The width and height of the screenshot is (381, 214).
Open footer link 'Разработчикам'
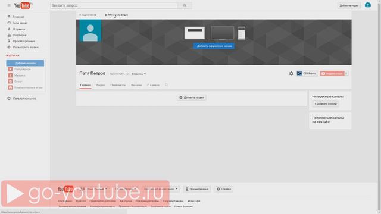[173, 201]
